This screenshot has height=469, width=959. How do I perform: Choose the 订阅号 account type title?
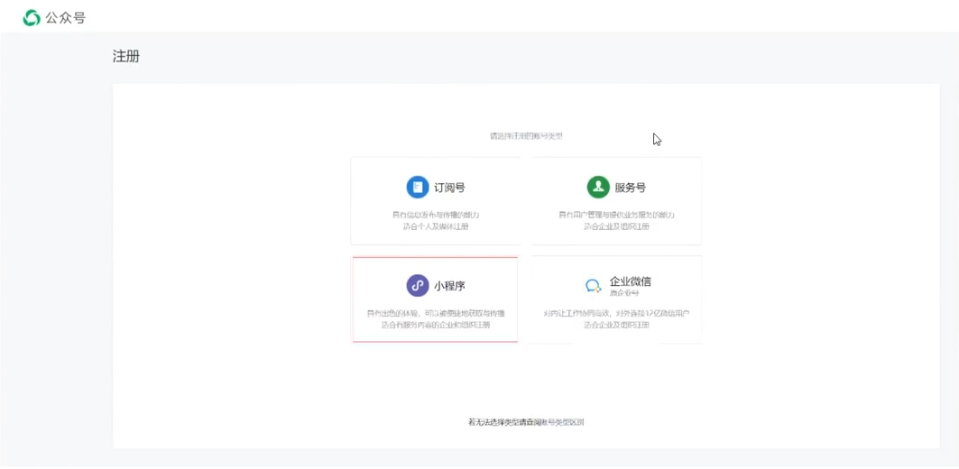[x=449, y=188]
